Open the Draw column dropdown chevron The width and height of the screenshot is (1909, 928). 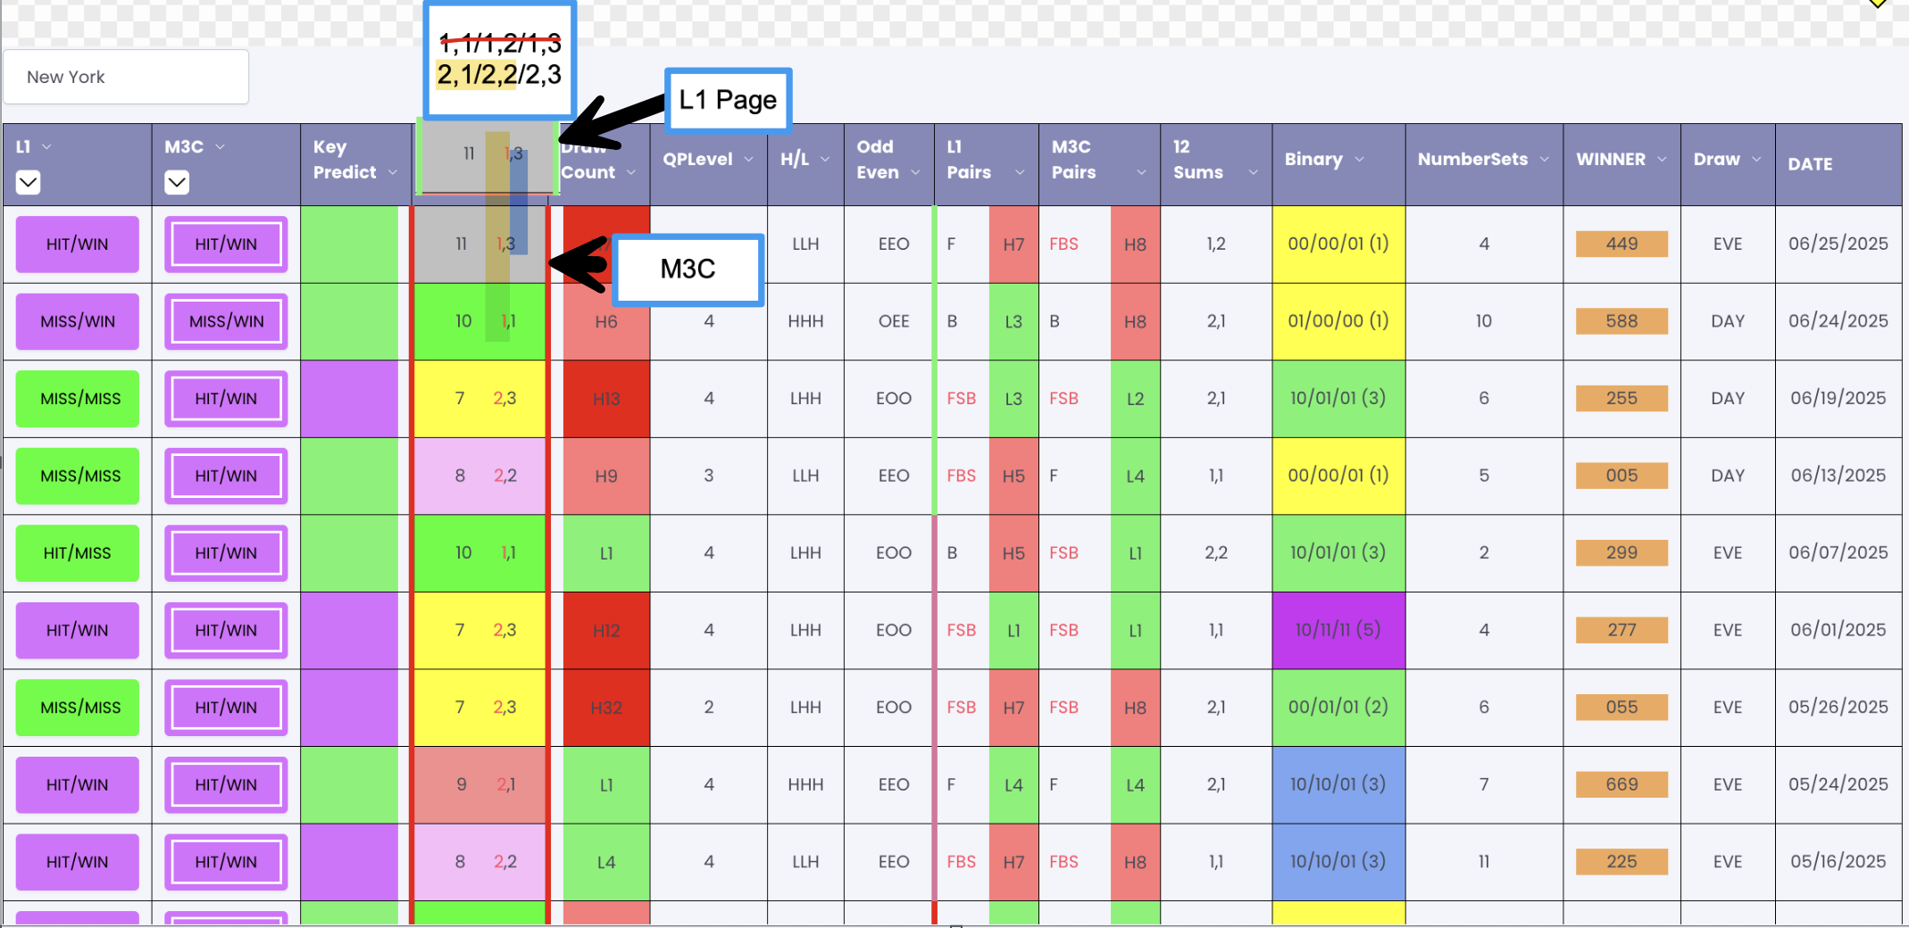coord(1756,160)
